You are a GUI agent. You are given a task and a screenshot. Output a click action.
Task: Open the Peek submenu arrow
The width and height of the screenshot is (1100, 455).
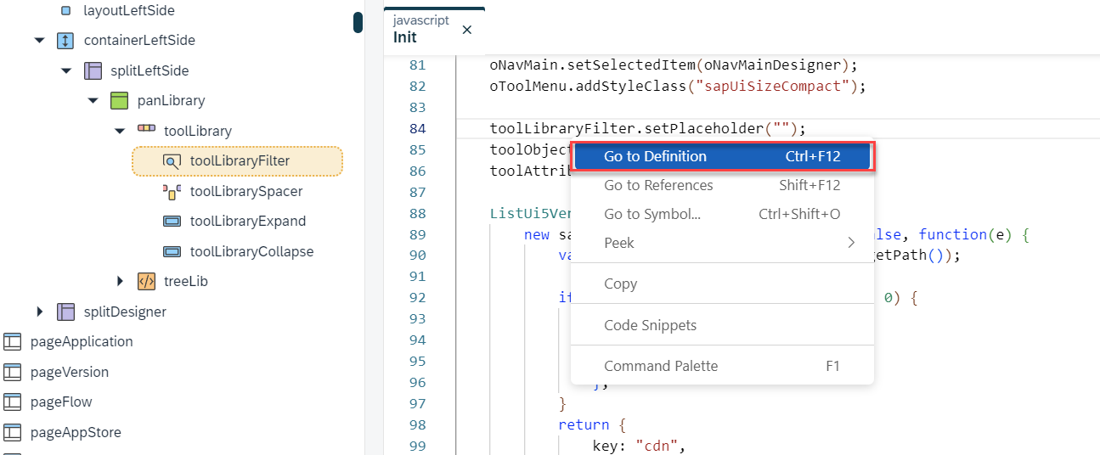pos(851,243)
